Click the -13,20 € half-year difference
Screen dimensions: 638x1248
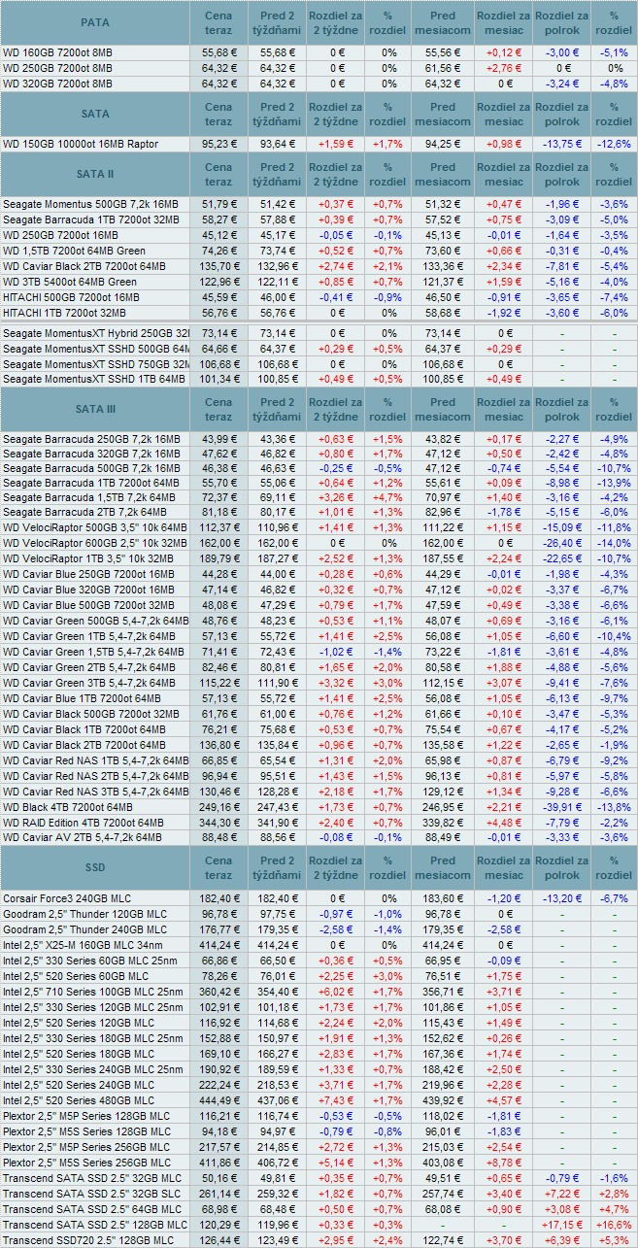(561, 899)
